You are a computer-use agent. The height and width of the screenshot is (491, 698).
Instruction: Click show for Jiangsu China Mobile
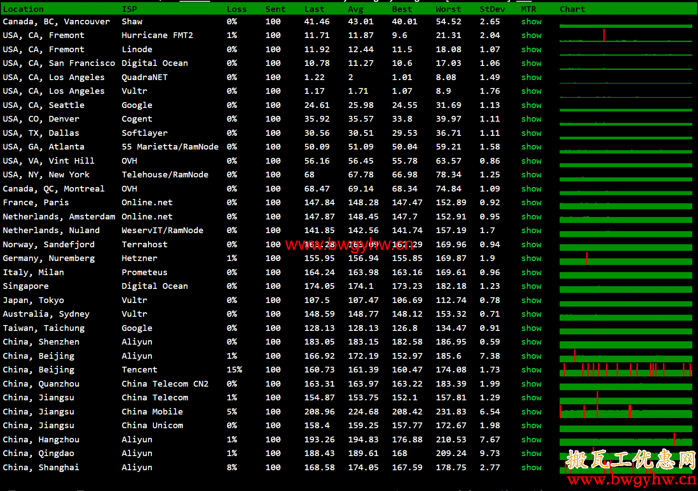click(x=531, y=412)
